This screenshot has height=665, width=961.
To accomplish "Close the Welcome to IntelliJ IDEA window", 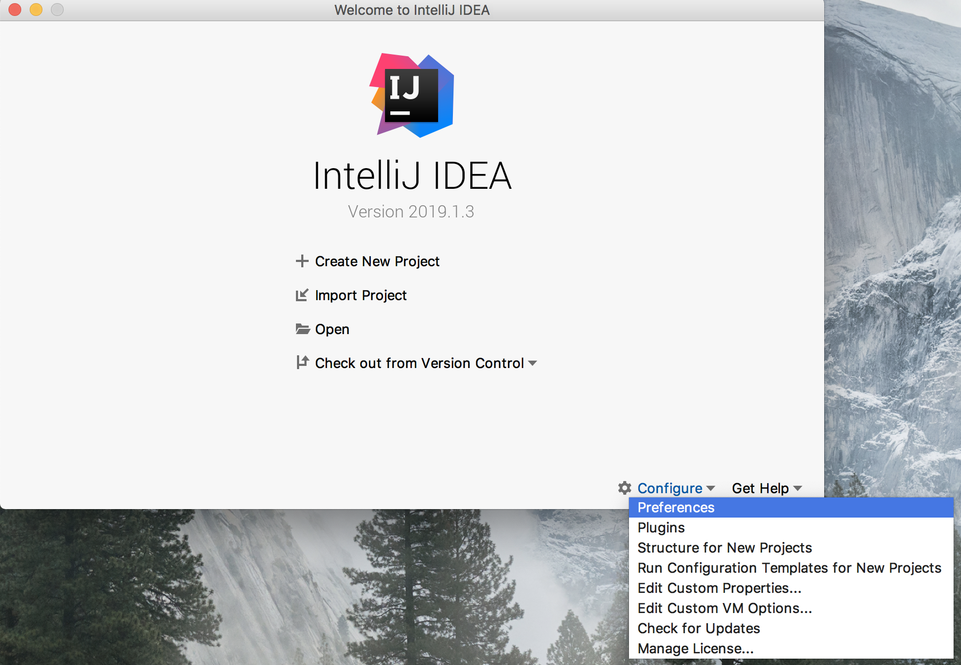I will (15, 10).
